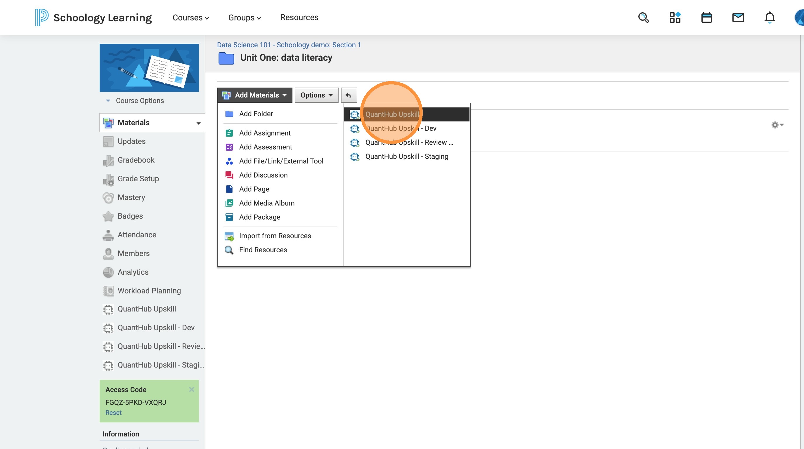Open the Options dropdown button
Screen dimensions: 804x449
click(316, 95)
